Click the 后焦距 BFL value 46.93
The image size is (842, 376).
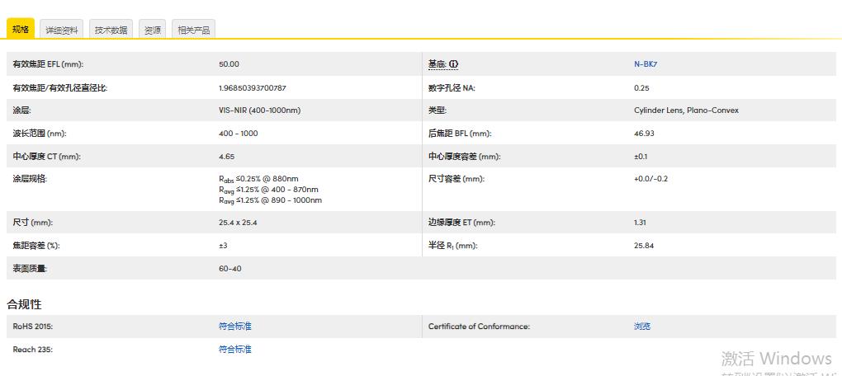tap(644, 134)
